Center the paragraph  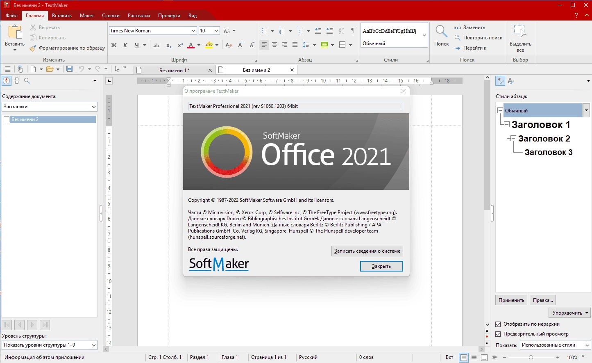coord(274,45)
